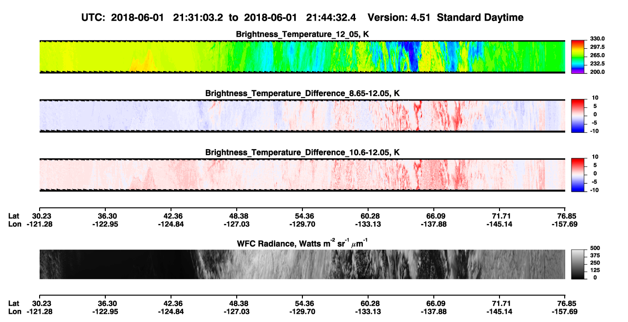Click the red-blue colorbar of 8.65-12.05 panel
628x322 pixels.
[x=578, y=116]
